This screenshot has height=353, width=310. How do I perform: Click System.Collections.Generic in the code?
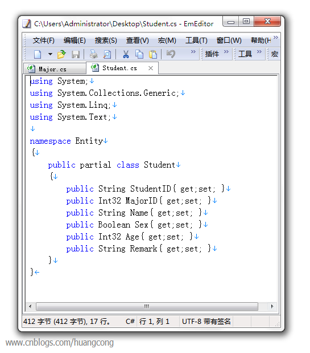(117, 93)
